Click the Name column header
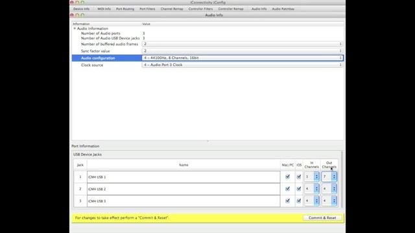The image size is (415, 233). point(184,165)
